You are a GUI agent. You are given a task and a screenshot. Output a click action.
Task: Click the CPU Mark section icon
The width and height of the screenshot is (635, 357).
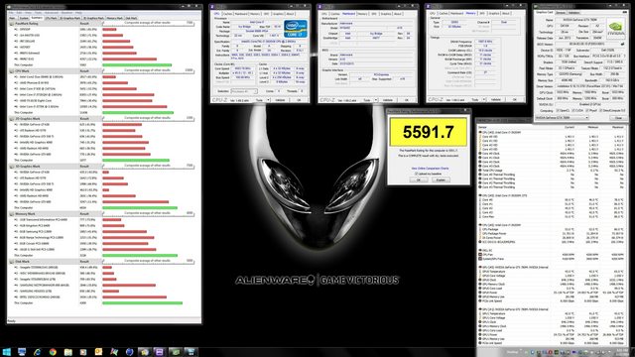(12, 71)
